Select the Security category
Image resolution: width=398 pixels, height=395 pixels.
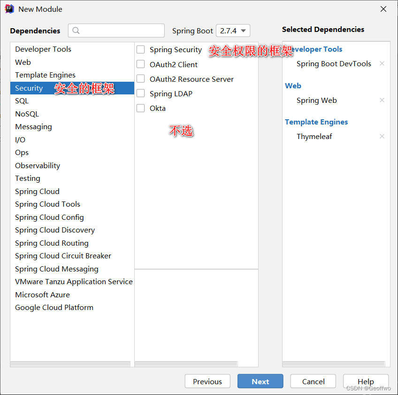coord(72,88)
